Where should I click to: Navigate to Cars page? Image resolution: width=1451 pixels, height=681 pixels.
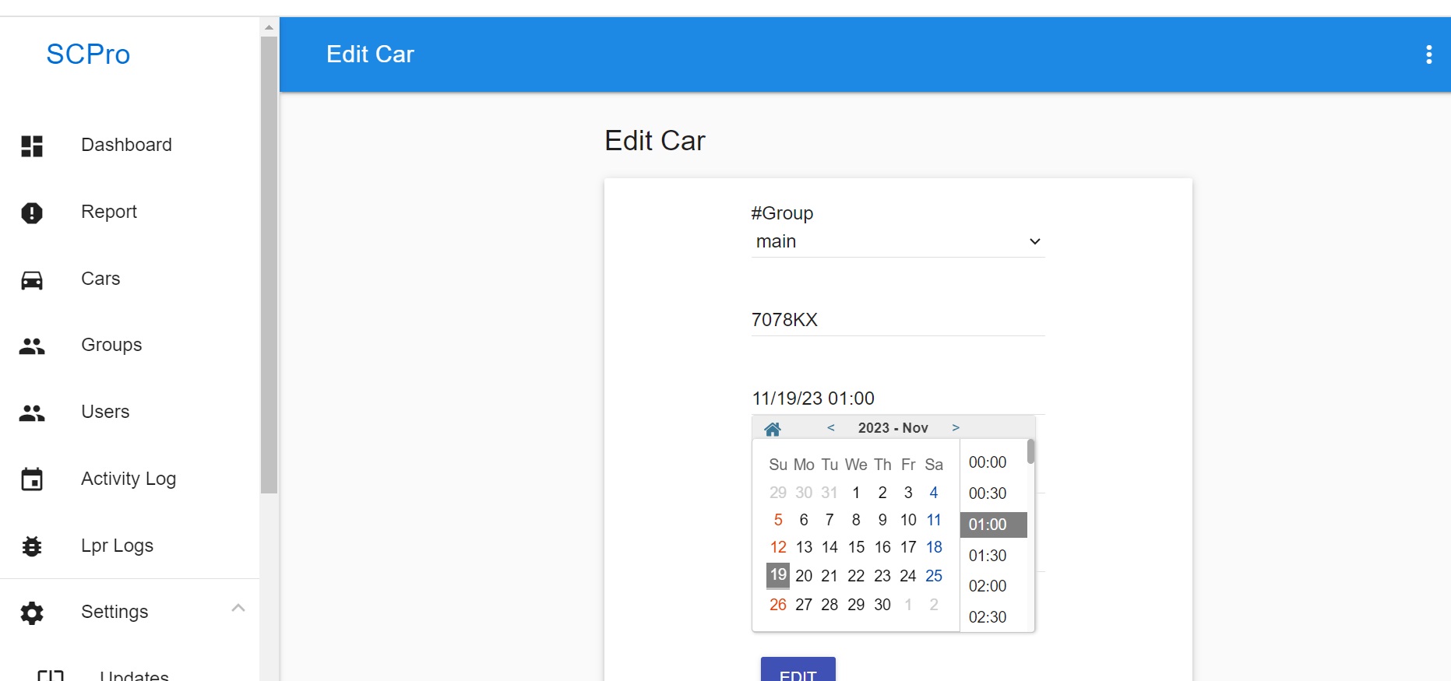coord(100,279)
